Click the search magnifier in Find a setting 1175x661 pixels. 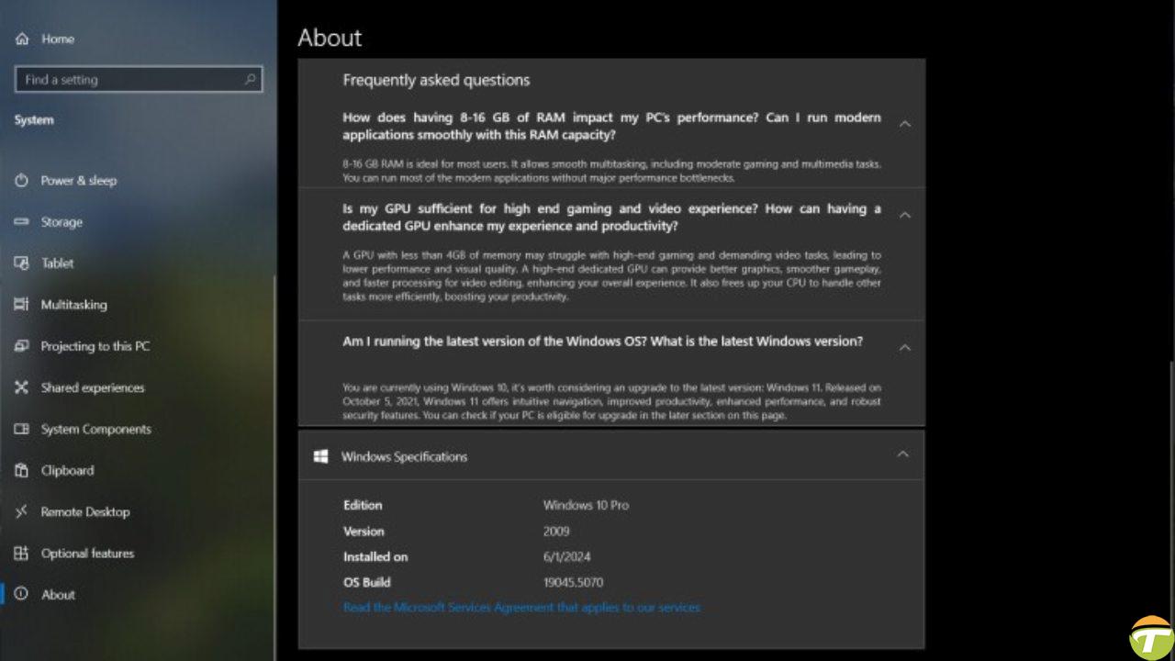pyautogui.click(x=250, y=80)
